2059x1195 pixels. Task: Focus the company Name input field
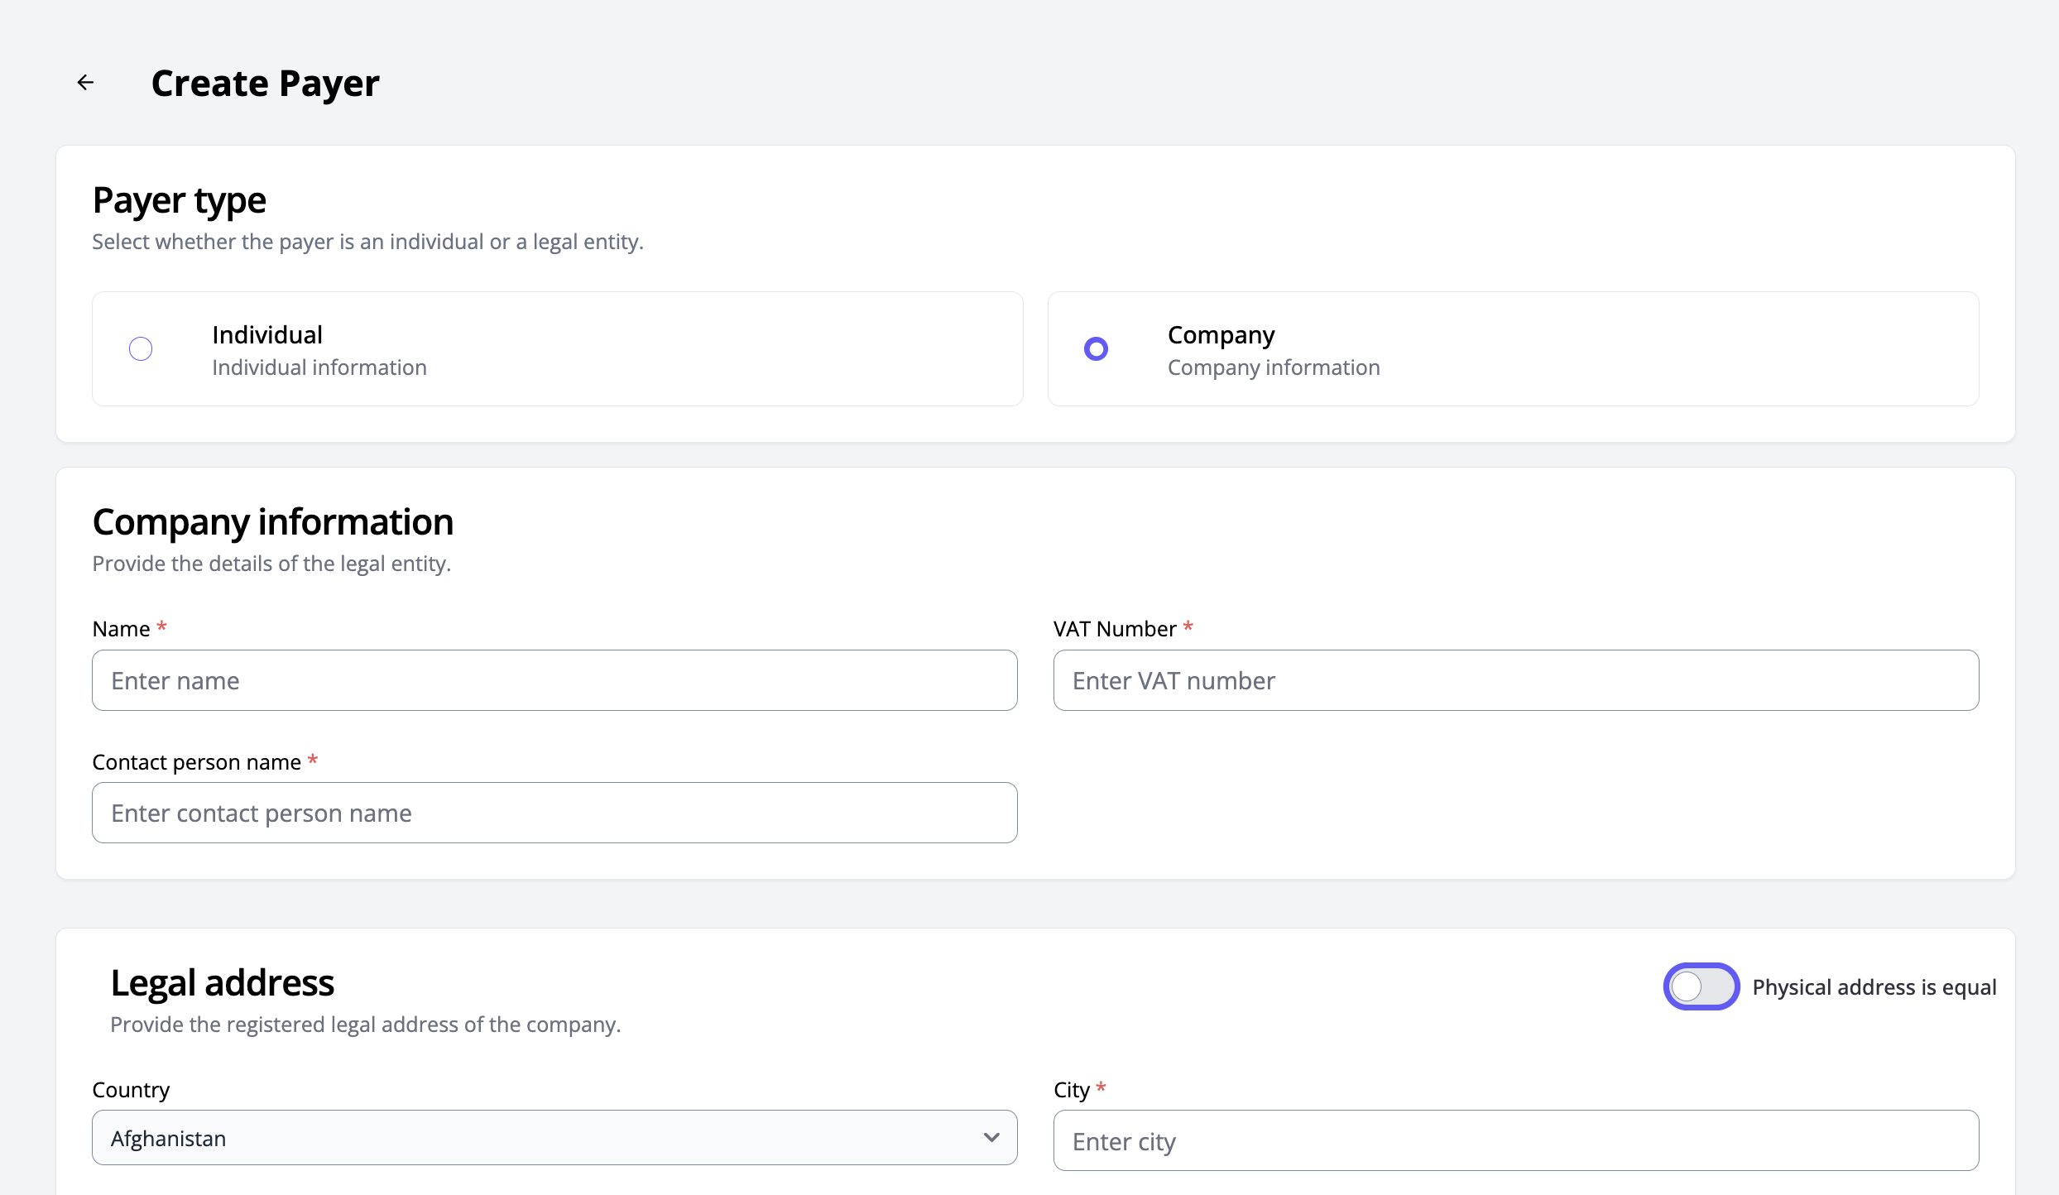click(x=554, y=680)
